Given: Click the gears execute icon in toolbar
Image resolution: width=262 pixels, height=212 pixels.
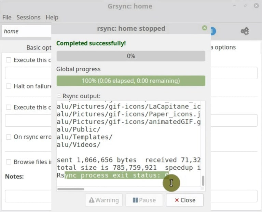Looking at the screenshot, I should (245, 31).
